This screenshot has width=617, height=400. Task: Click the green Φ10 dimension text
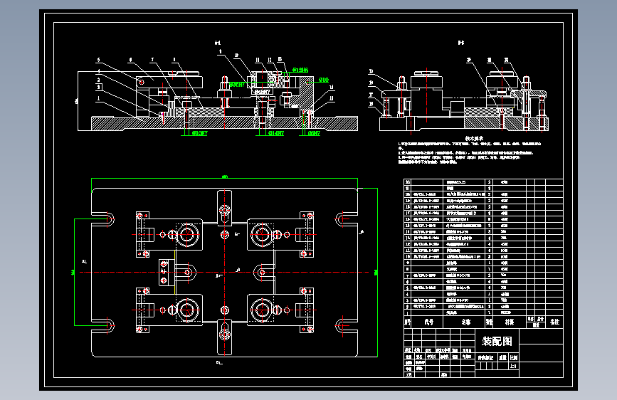(324, 80)
